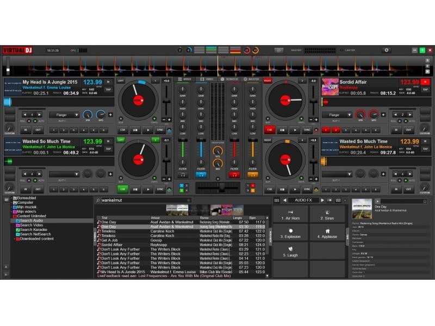Halve the loop length on deck 1
This screenshot has height=326, width=435.
(x=25, y=115)
